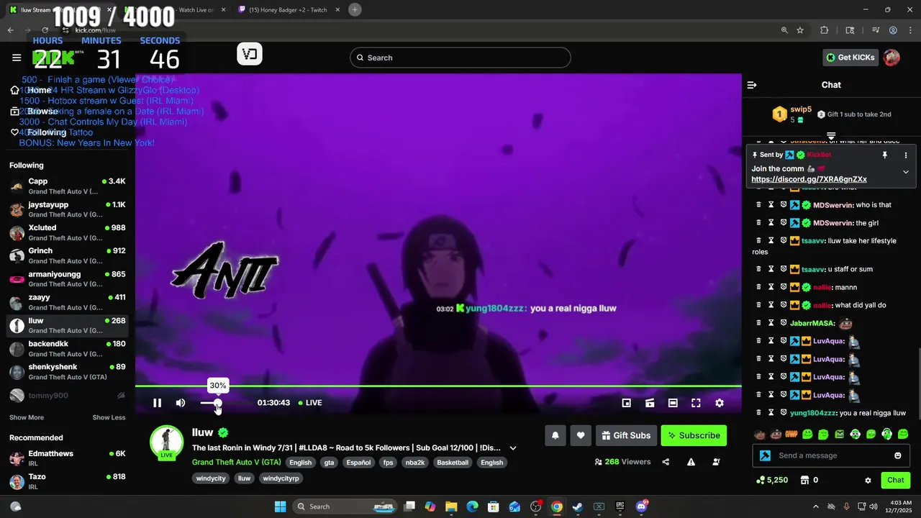Toggle follow heart for lluw
This screenshot has width=921, height=518.
pyautogui.click(x=581, y=435)
